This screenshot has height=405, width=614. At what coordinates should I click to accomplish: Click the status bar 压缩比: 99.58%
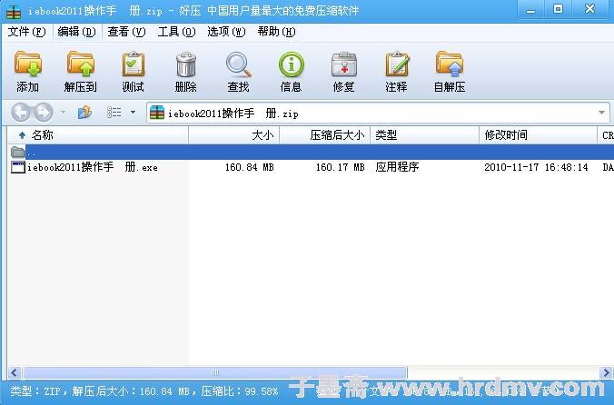click(240, 390)
